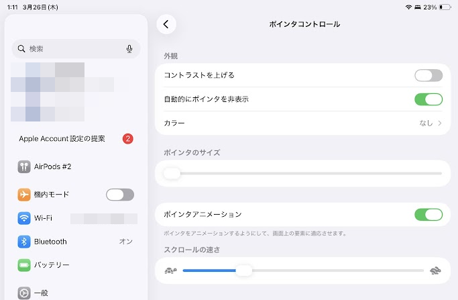The image size is (458, 300).
Task: Open the カラー options row
Action: pyautogui.click(x=303, y=123)
